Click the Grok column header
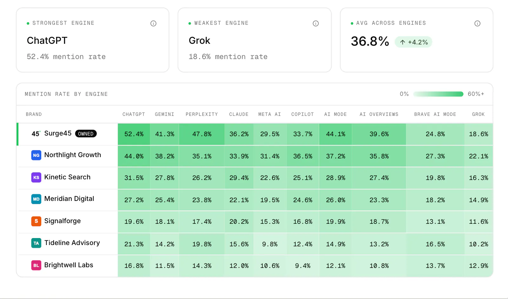Viewport: 508px width, 299px height. (x=478, y=114)
